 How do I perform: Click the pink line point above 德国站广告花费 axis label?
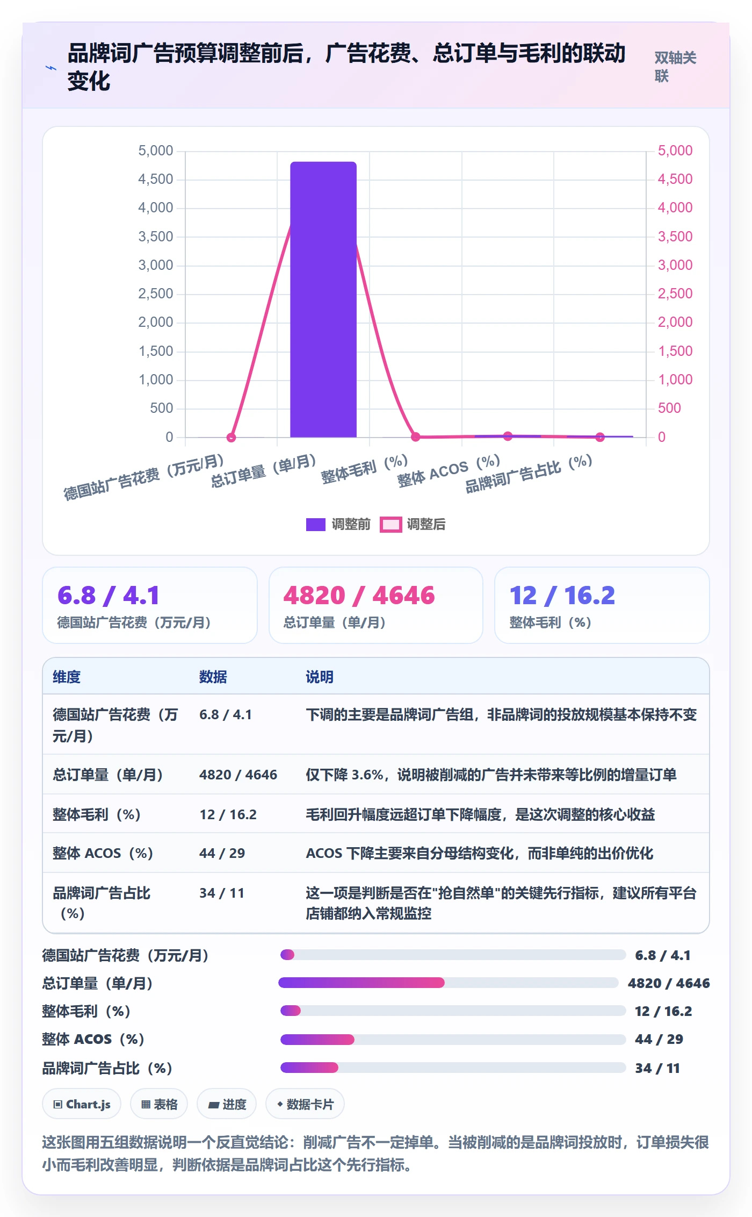click(x=231, y=438)
